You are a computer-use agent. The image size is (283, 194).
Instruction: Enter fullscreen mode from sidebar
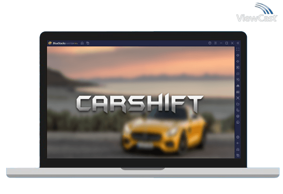point(238,49)
